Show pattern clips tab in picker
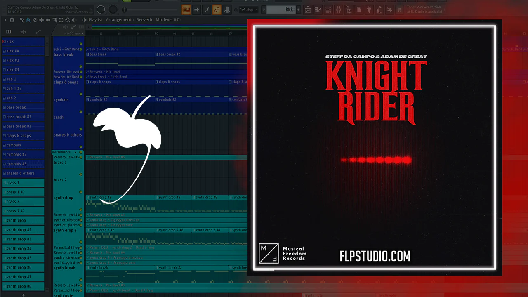This screenshot has height=297, width=528. (x=9, y=32)
